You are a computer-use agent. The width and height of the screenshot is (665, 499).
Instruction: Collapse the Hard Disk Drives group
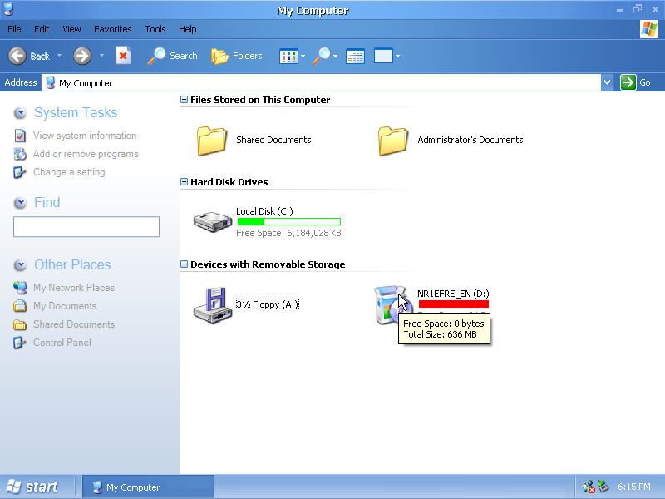184,182
